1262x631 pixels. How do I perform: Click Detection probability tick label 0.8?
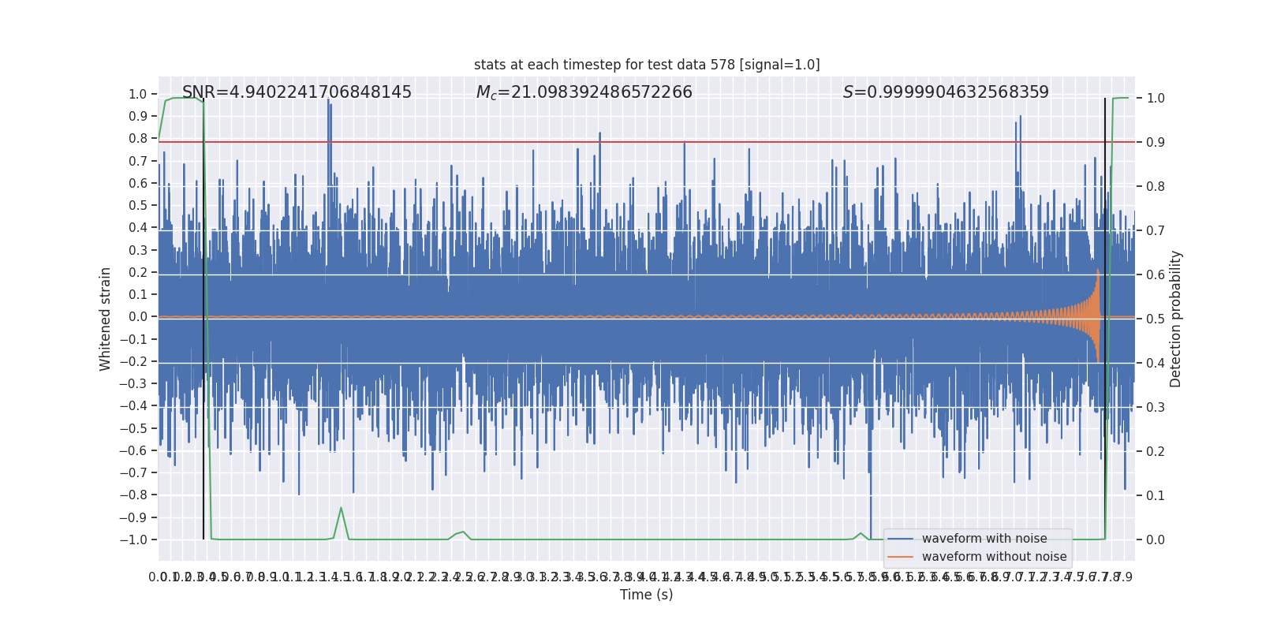pyautogui.click(x=1156, y=186)
